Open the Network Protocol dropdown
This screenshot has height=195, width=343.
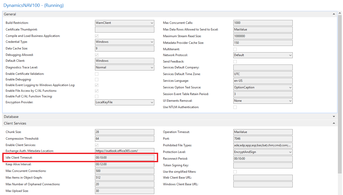[290, 55]
